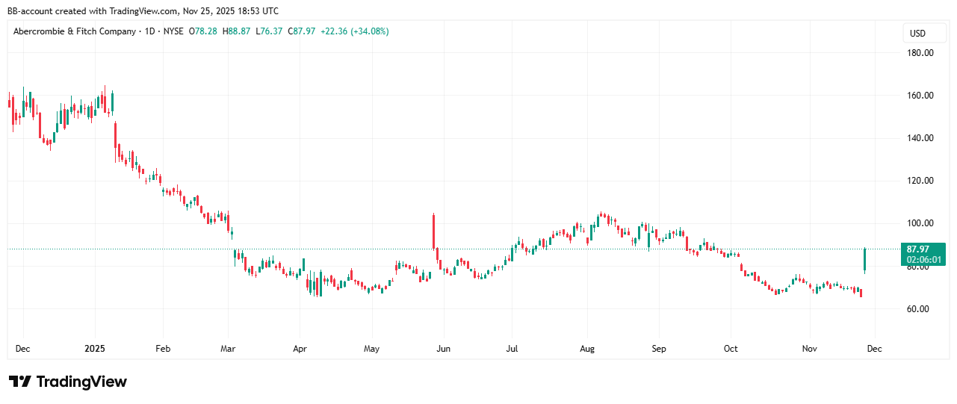The image size is (957, 404).
Task: Click the 120.00 price axis label
Action: coord(920,181)
